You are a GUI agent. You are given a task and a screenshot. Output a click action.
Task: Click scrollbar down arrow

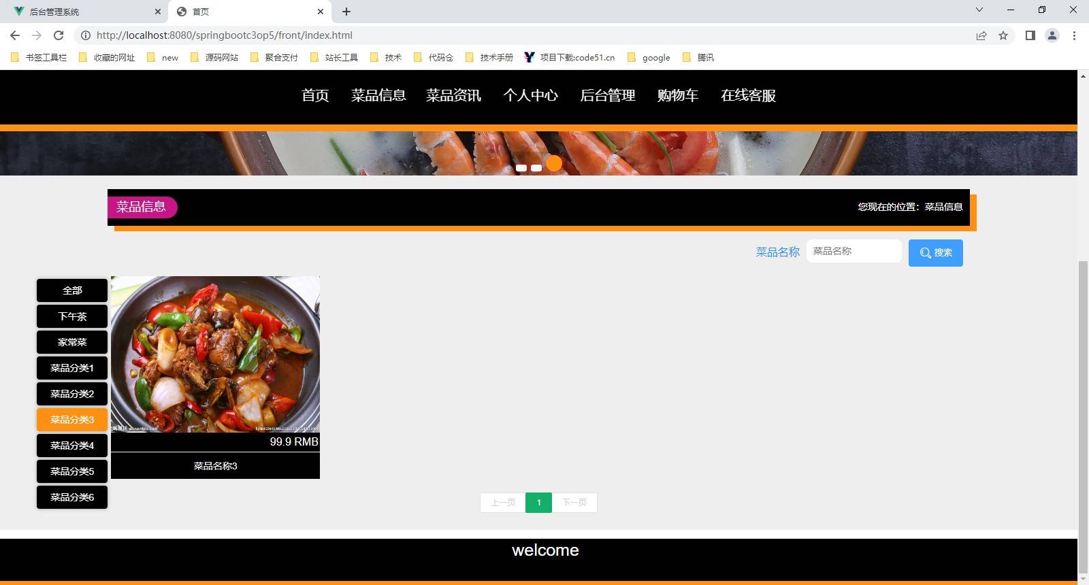tap(1083, 580)
